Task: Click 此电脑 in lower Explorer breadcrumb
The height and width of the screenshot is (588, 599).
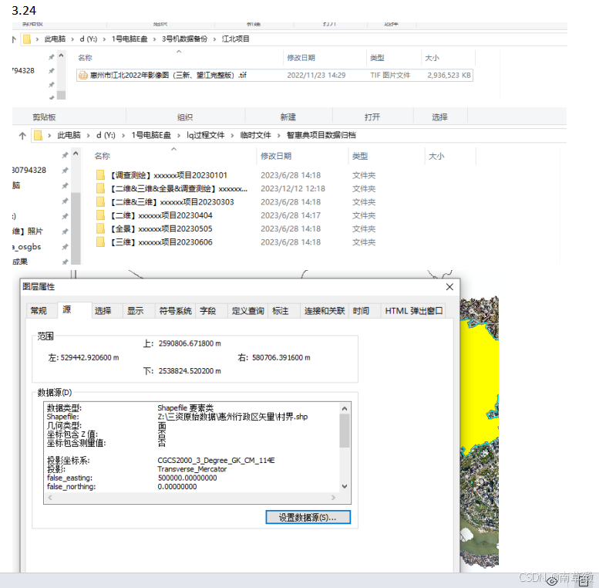Action: (69, 135)
